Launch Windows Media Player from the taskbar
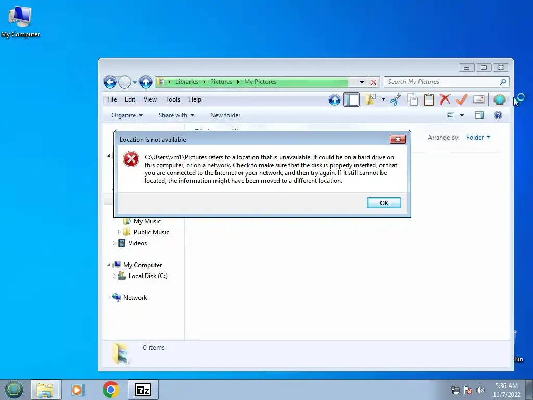The image size is (533, 400). (x=78, y=390)
